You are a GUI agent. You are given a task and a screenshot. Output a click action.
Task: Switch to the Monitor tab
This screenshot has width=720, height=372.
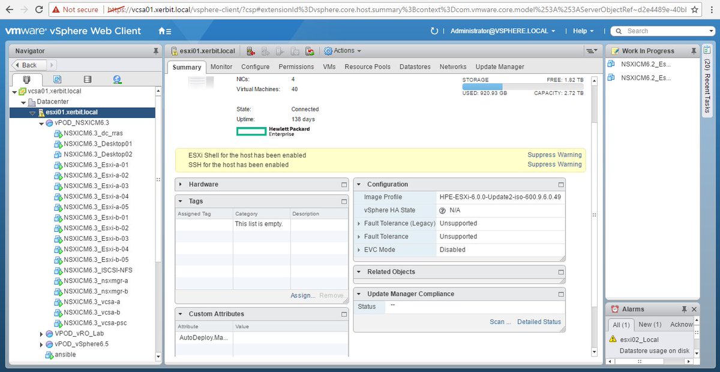(x=221, y=67)
